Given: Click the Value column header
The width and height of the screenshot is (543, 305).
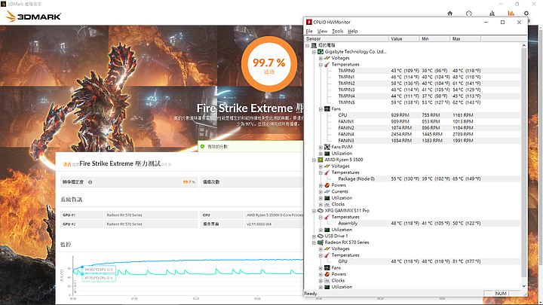Looking at the screenshot, I should pyautogui.click(x=403, y=38).
